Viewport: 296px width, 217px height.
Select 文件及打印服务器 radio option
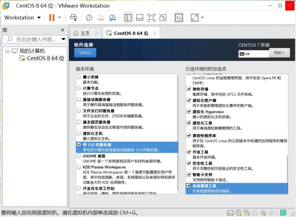pos(79,111)
